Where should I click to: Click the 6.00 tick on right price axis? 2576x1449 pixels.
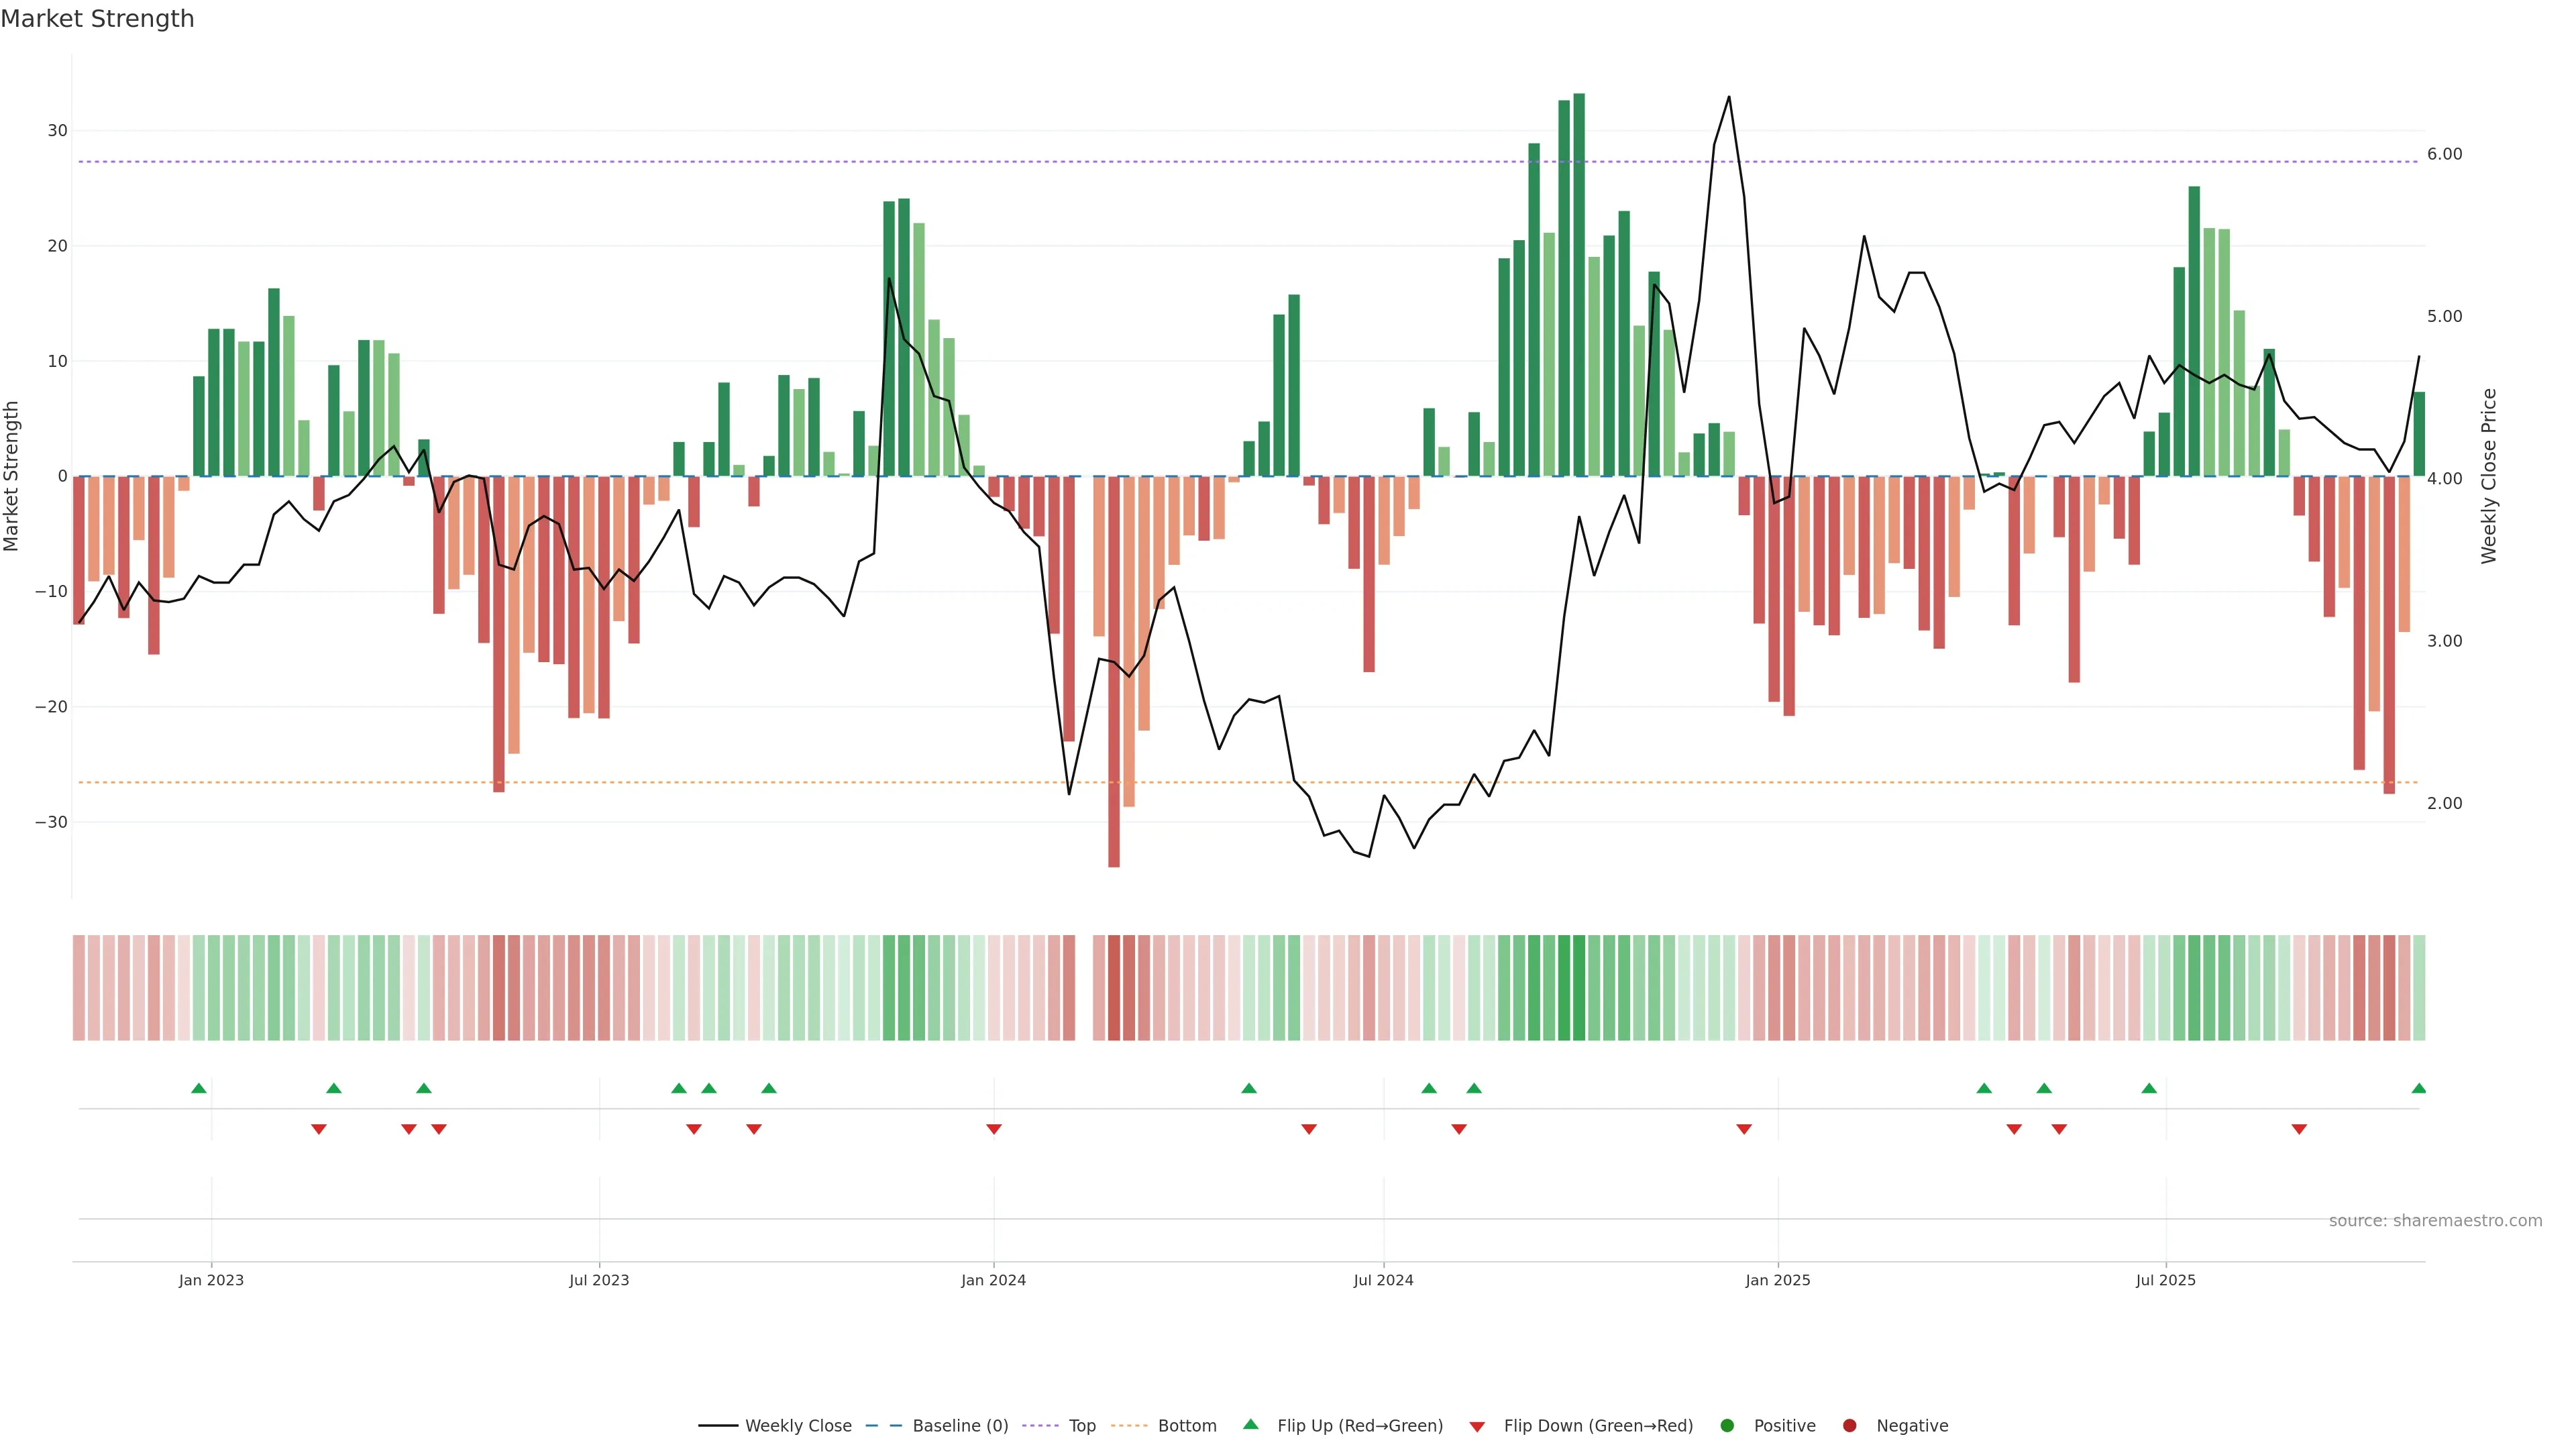pyautogui.click(x=2444, y=154)
